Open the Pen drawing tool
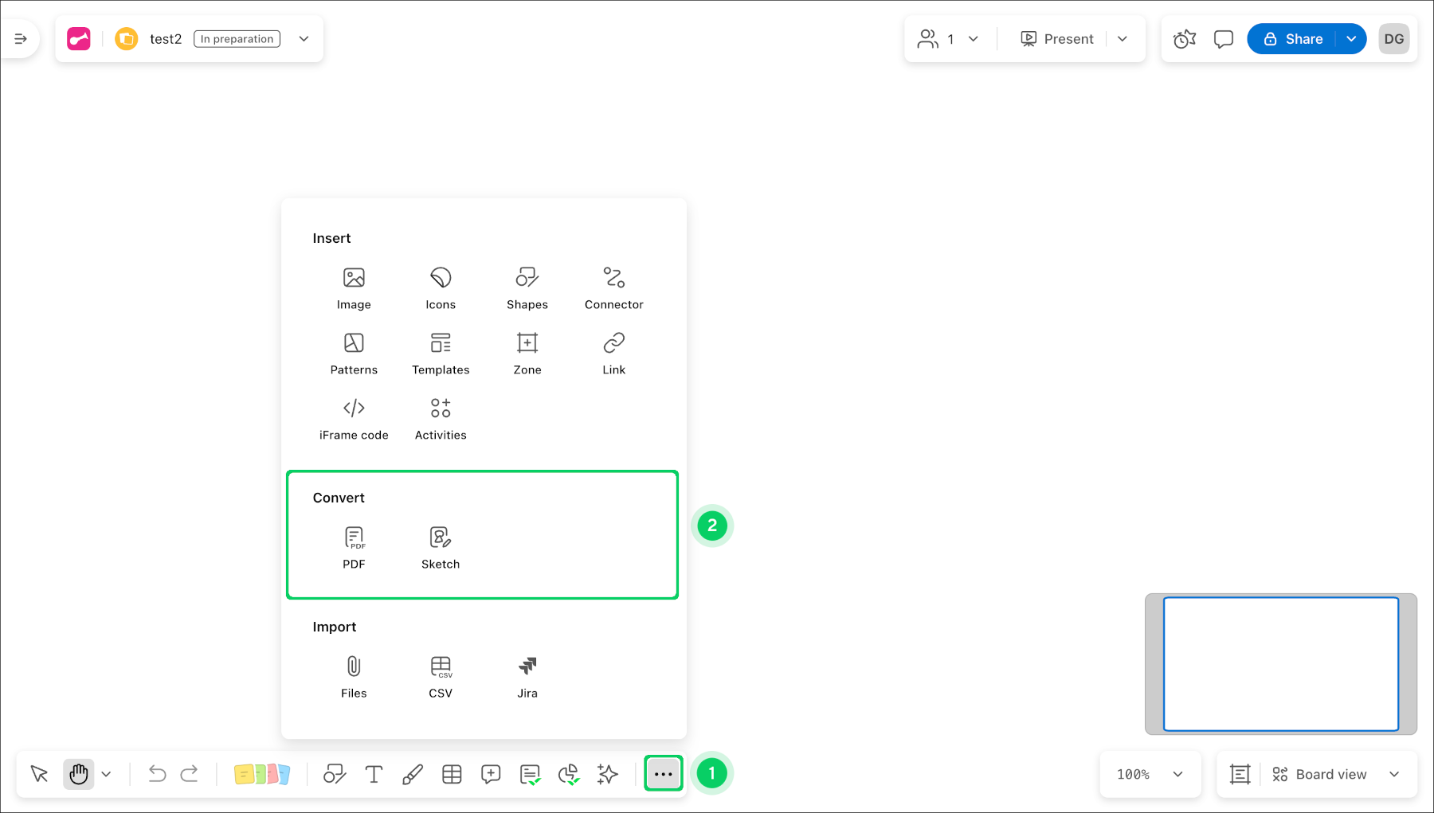Image resolution: width=1434 pixels, height=813 pixels. pyautogui.click(x=413, y=773)
